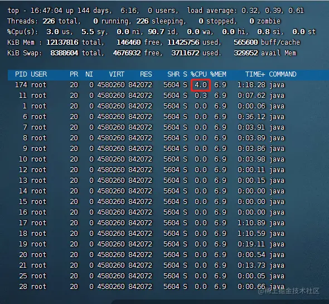Select the RES column header
The height and width of the screenshot is (304, 329).
pyautogui.click(x=146, y=74)
